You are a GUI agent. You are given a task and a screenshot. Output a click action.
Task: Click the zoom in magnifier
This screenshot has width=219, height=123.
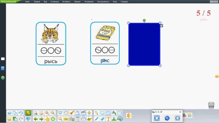[x=47, y=113]
